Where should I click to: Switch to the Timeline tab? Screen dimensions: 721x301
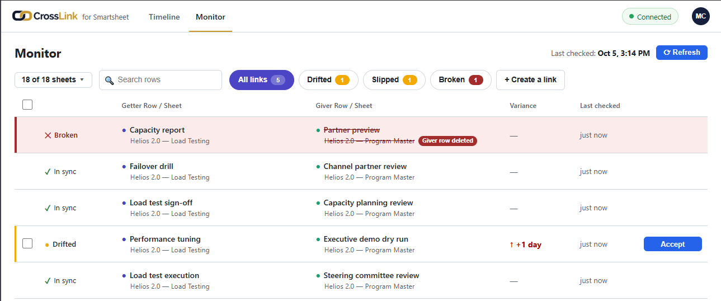coord(164,17)
